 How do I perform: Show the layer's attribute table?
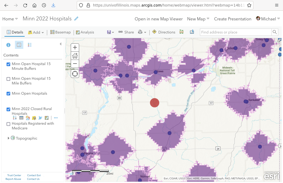pyautogui.click(x=21, y=118)
